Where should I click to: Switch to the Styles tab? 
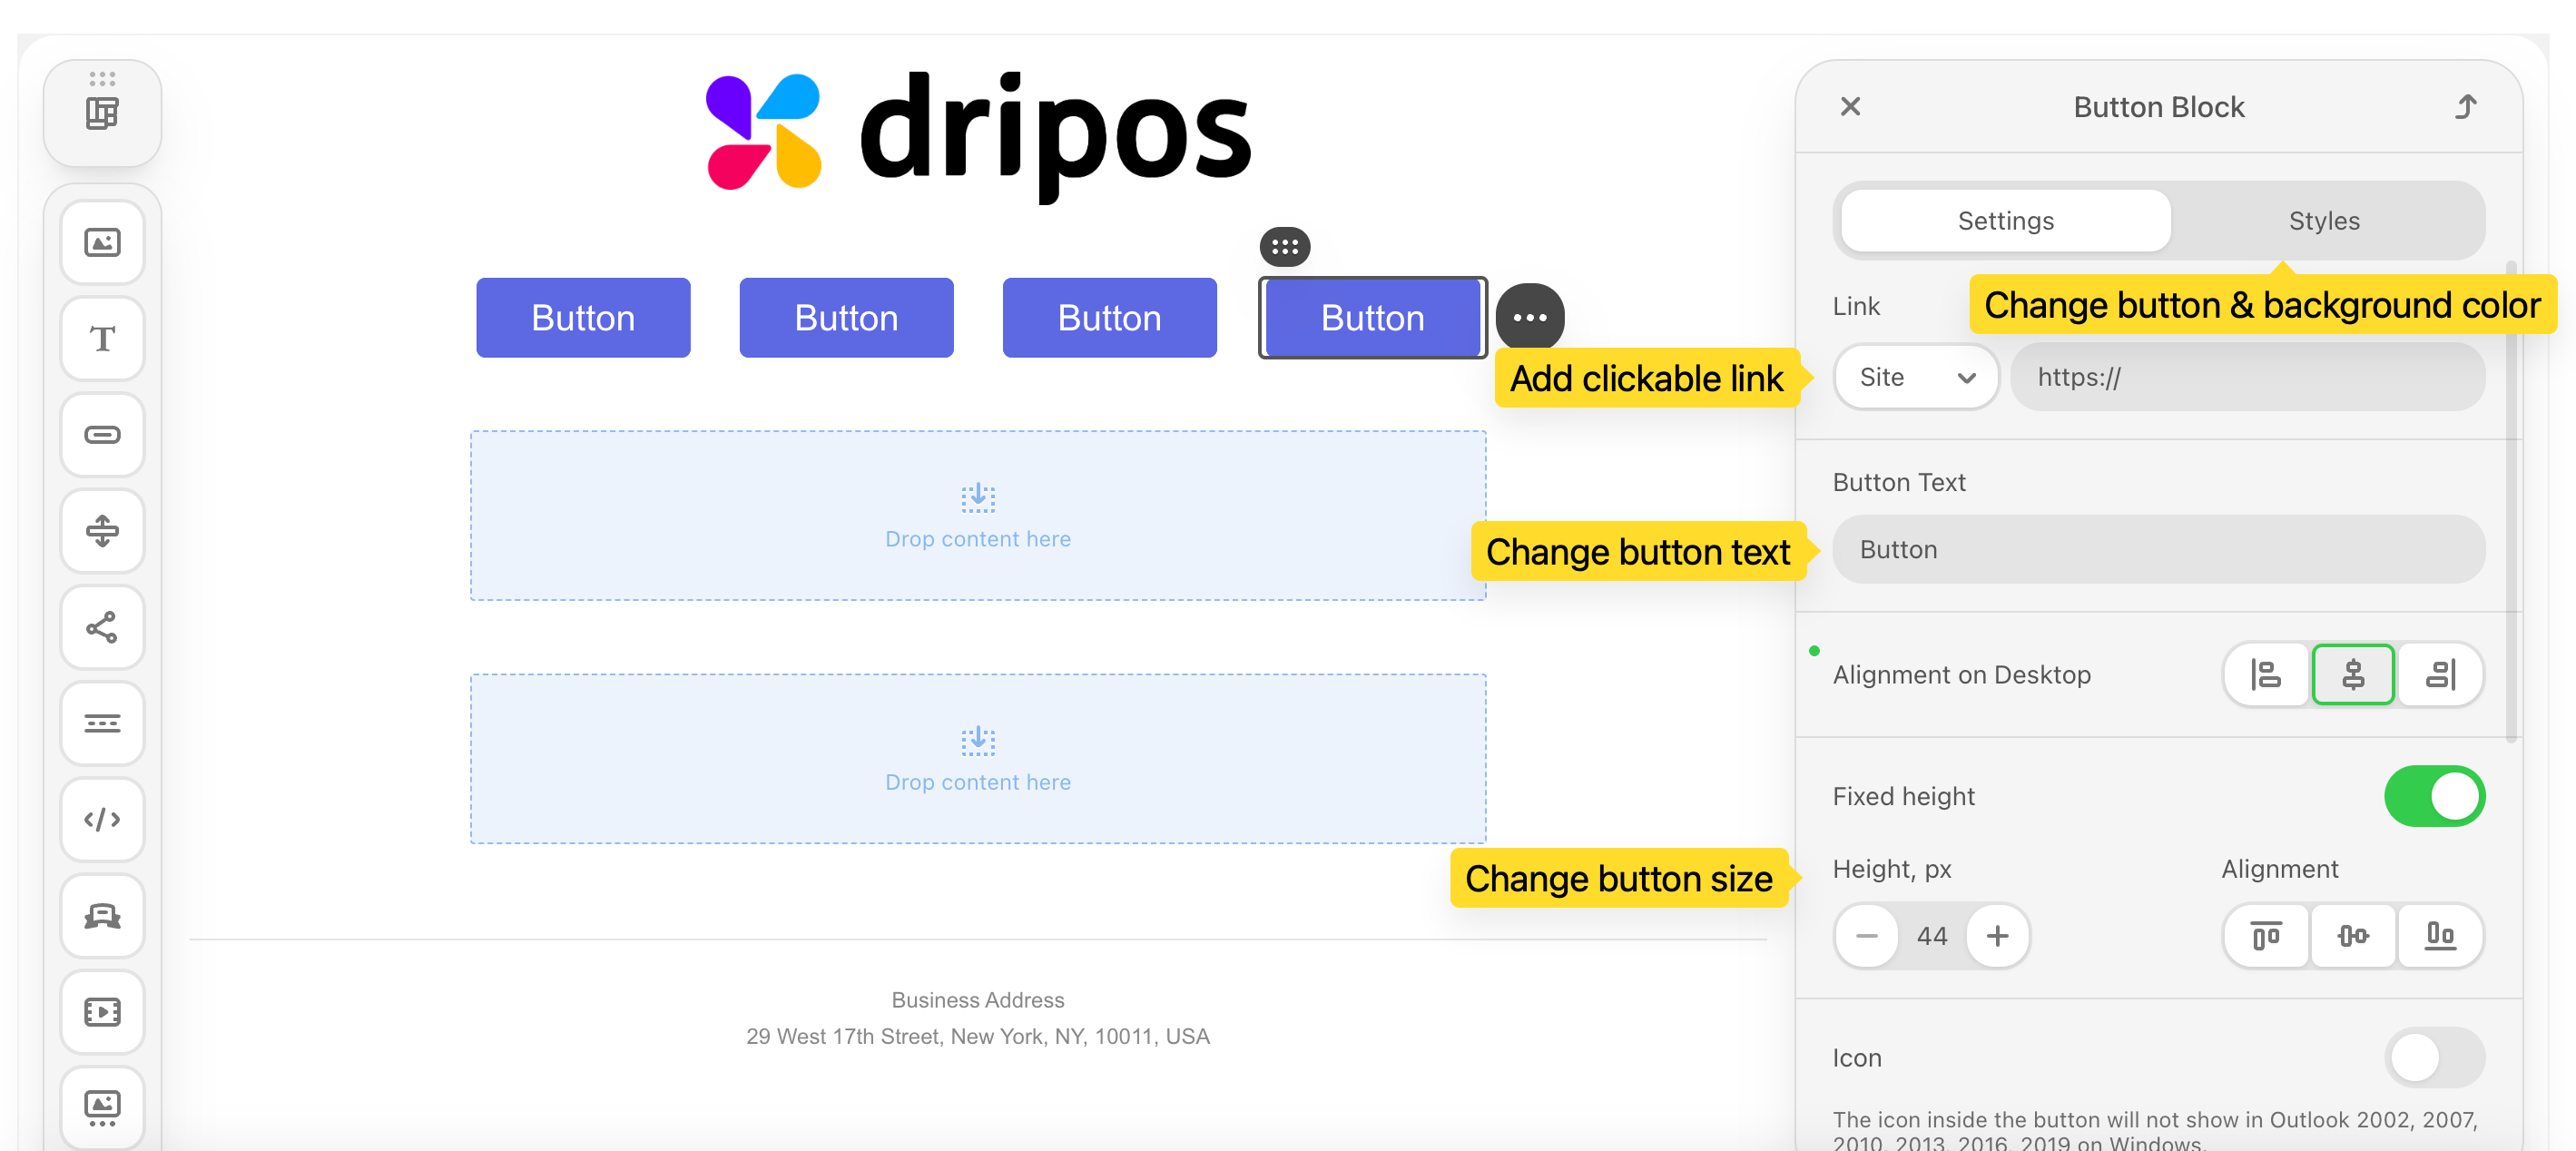pyautogui.click(x=2323, y=221)
